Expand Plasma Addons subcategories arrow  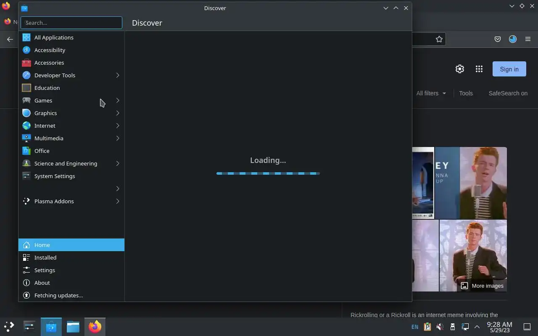(118, 201)
